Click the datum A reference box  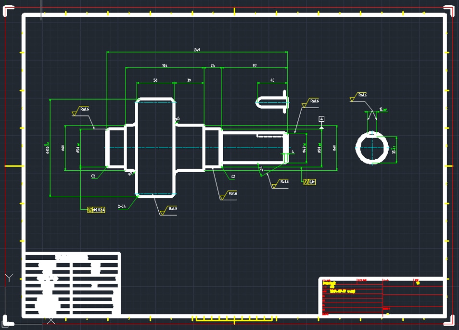[x=321, y=119]
